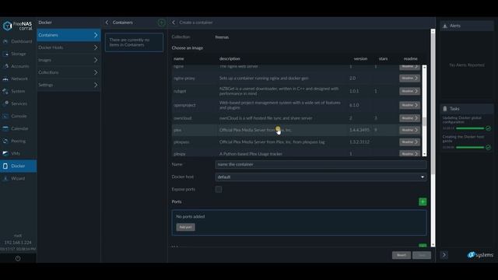Click the Revert button
The width and height of the screenshot is (498, 280).
(402, 255)
